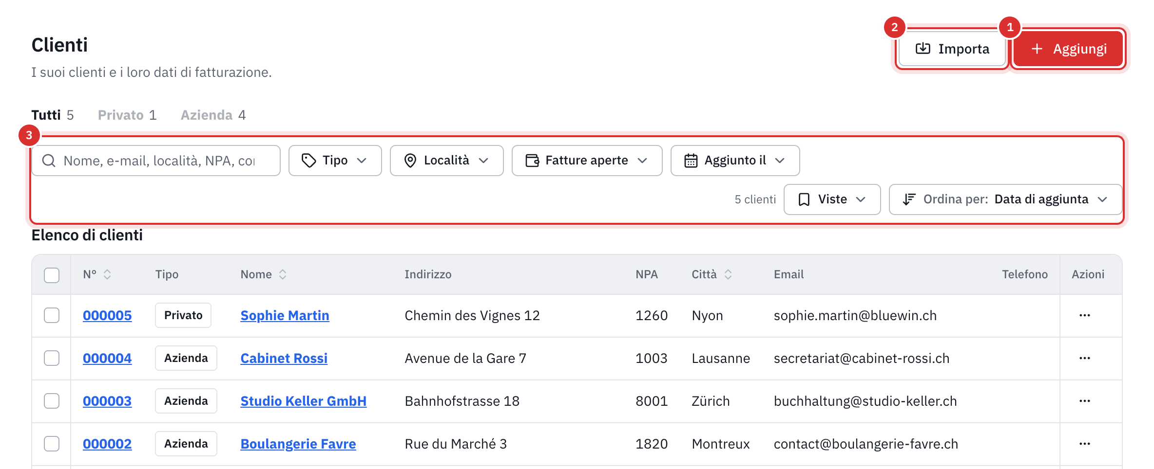Open the Fatture aperte filter dropdown
Screen dimensions: 1154x469
coord(587,161)
